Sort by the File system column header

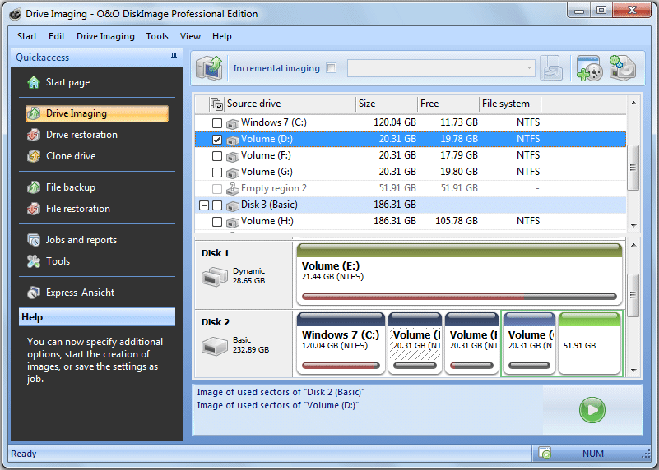(510, 104)
